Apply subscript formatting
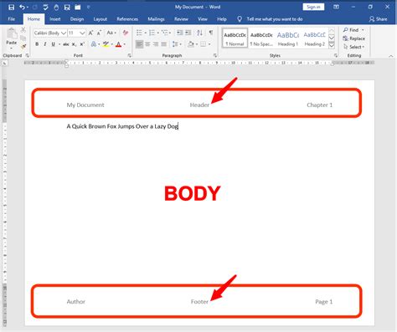 pyautogui.click(x=74, y=44)
